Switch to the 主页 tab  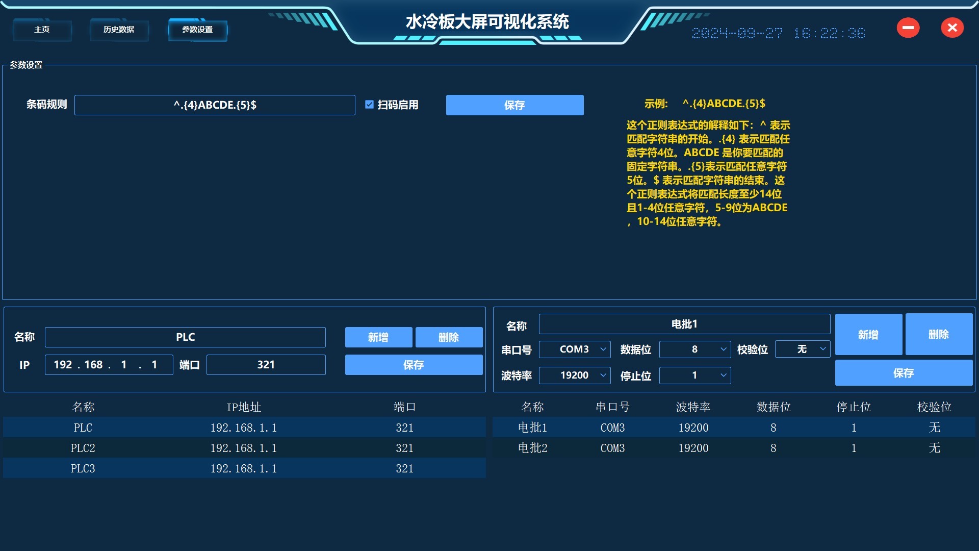pos(42,30)
